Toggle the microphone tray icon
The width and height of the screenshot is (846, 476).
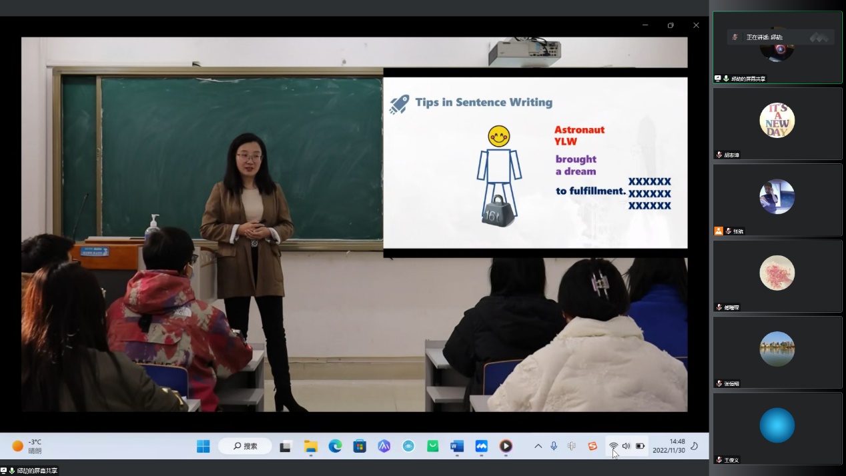click(x=554, y=446)
